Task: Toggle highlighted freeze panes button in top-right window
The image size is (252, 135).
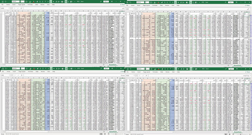Action: [x=191, y=2]
